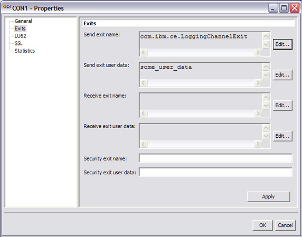Click the 'Send exit name:' label
The image size is (302, 237).
[102, 35]
